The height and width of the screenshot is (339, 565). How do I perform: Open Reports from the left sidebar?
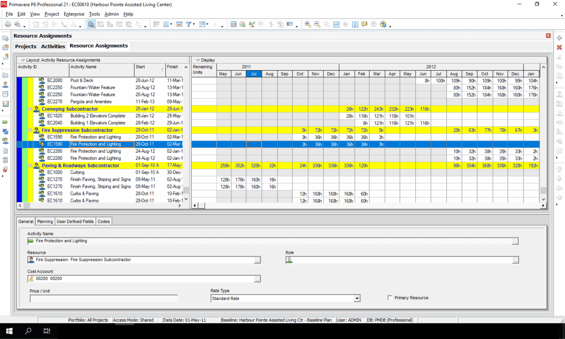(5, 94)
